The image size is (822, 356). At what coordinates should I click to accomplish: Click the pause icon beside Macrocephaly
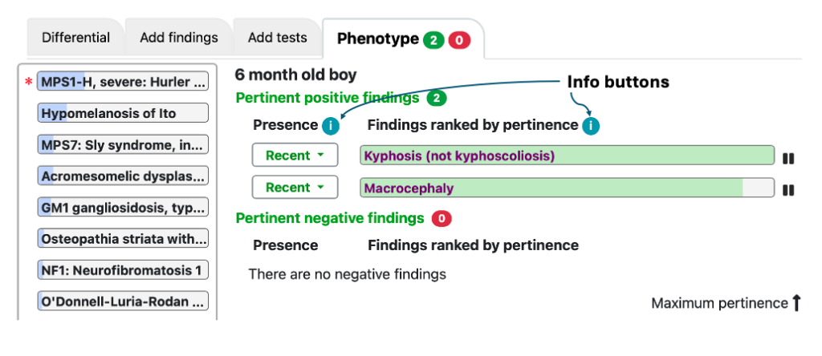click(788, 190)
